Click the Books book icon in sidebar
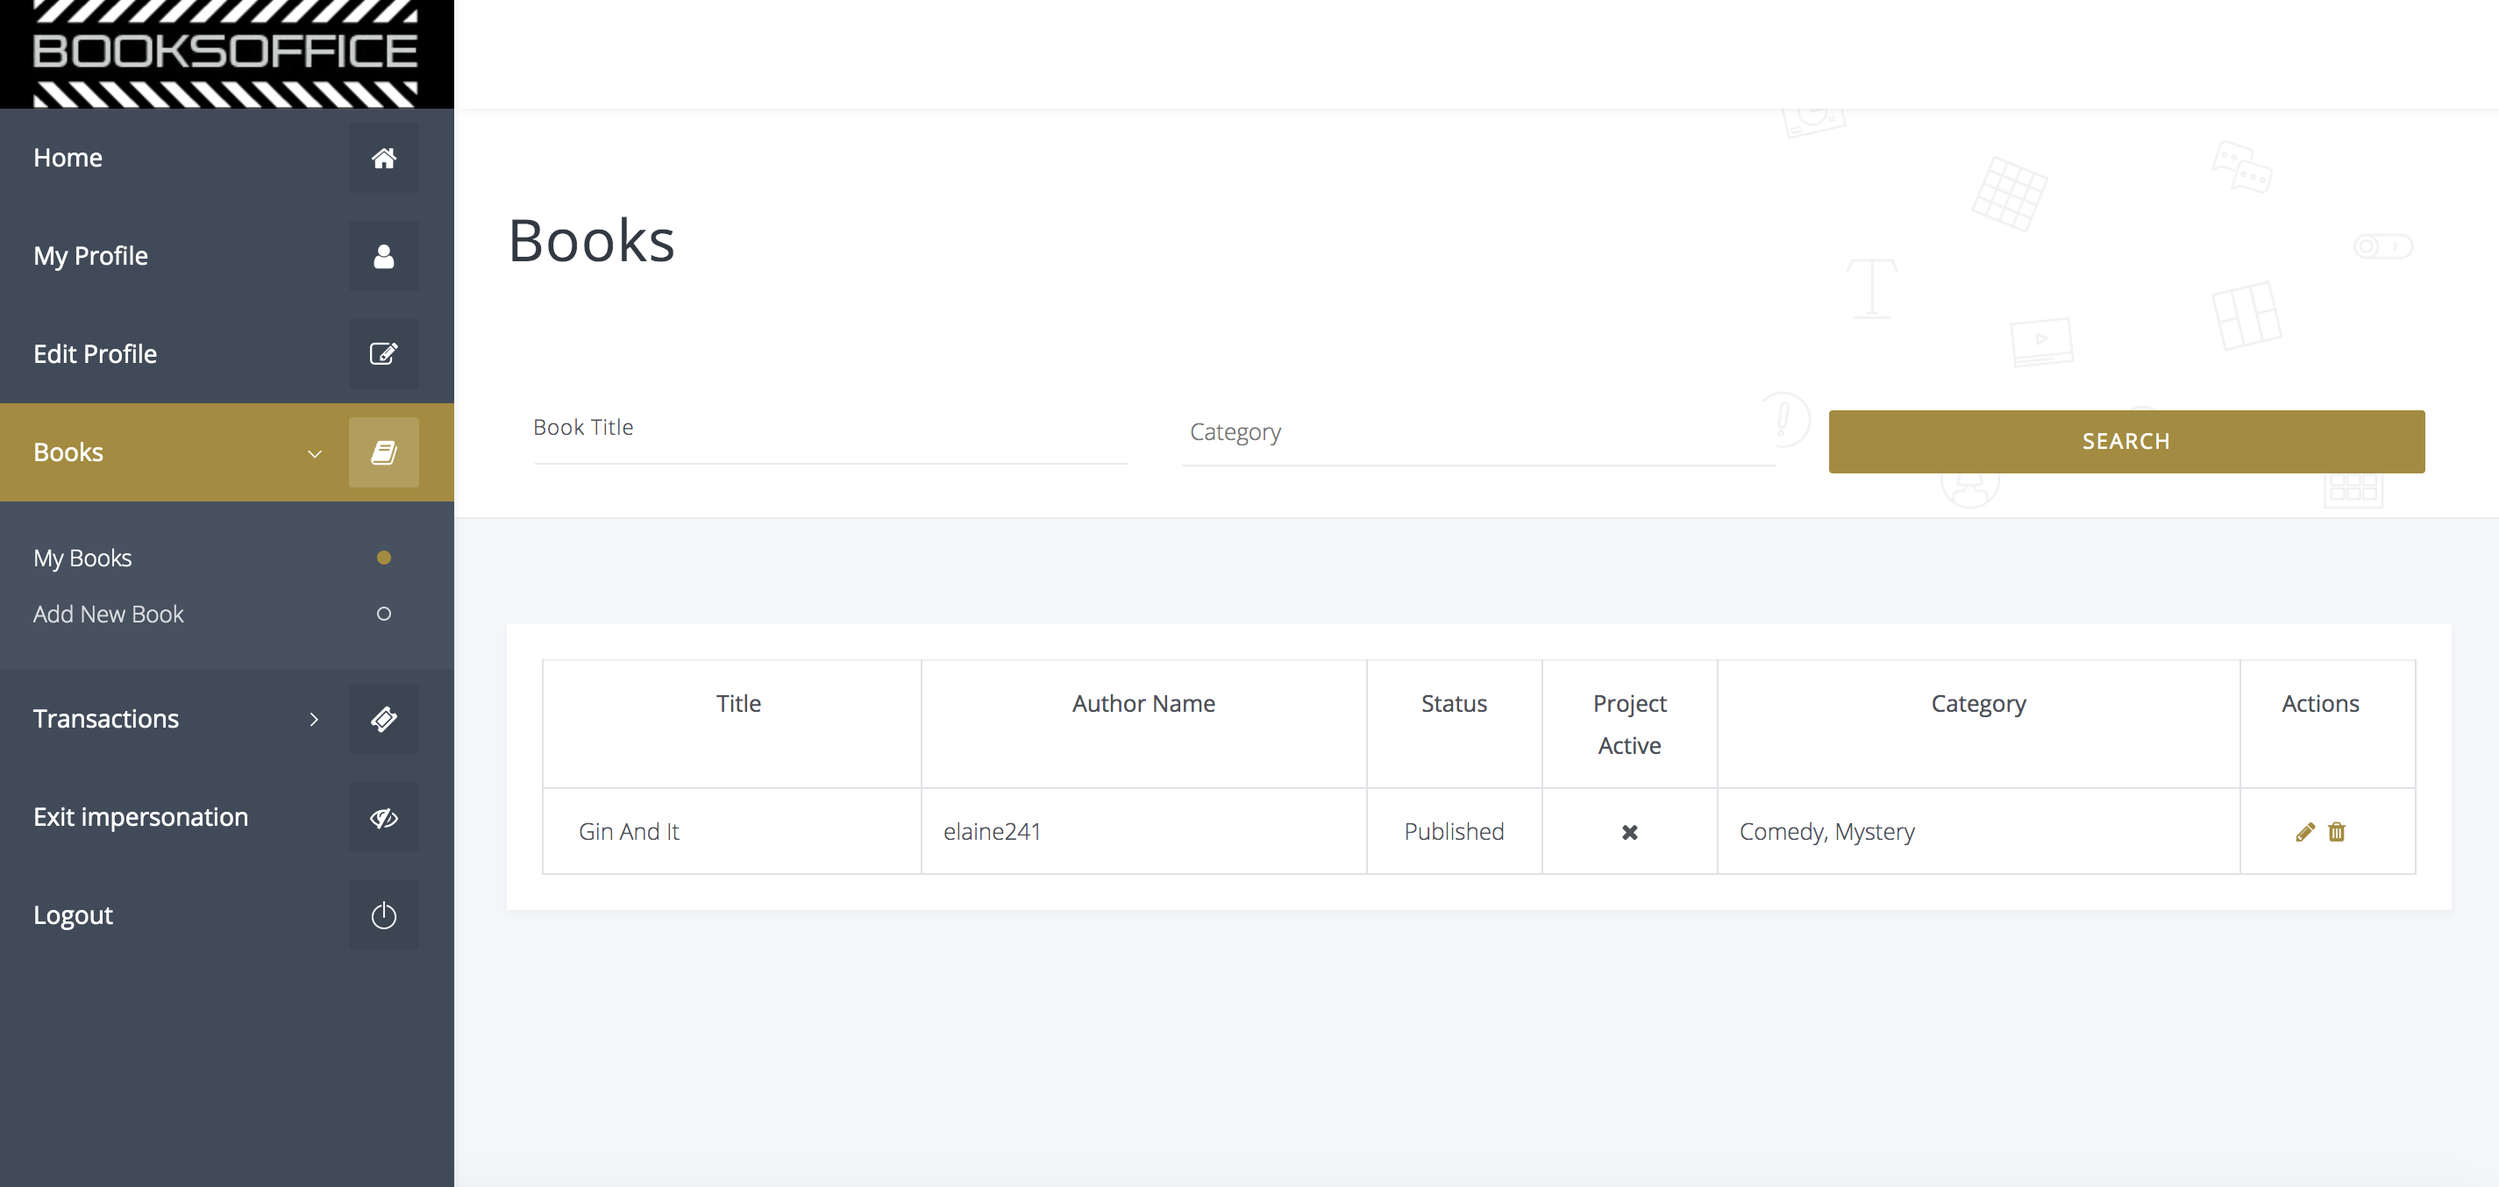 click(383, 451)
